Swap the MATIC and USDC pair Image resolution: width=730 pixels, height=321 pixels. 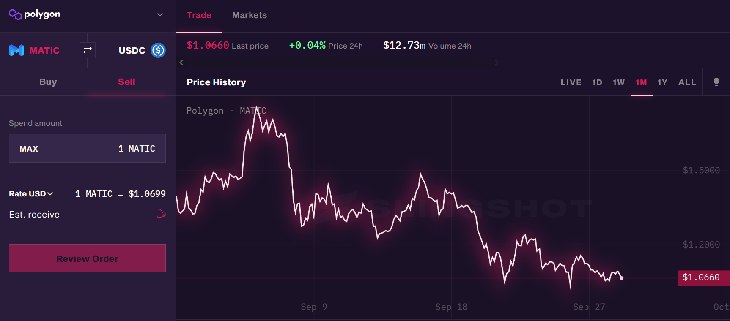point(88,51)
